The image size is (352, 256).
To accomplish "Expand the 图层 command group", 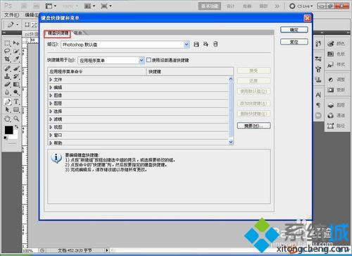I will [x=51, y=104].
